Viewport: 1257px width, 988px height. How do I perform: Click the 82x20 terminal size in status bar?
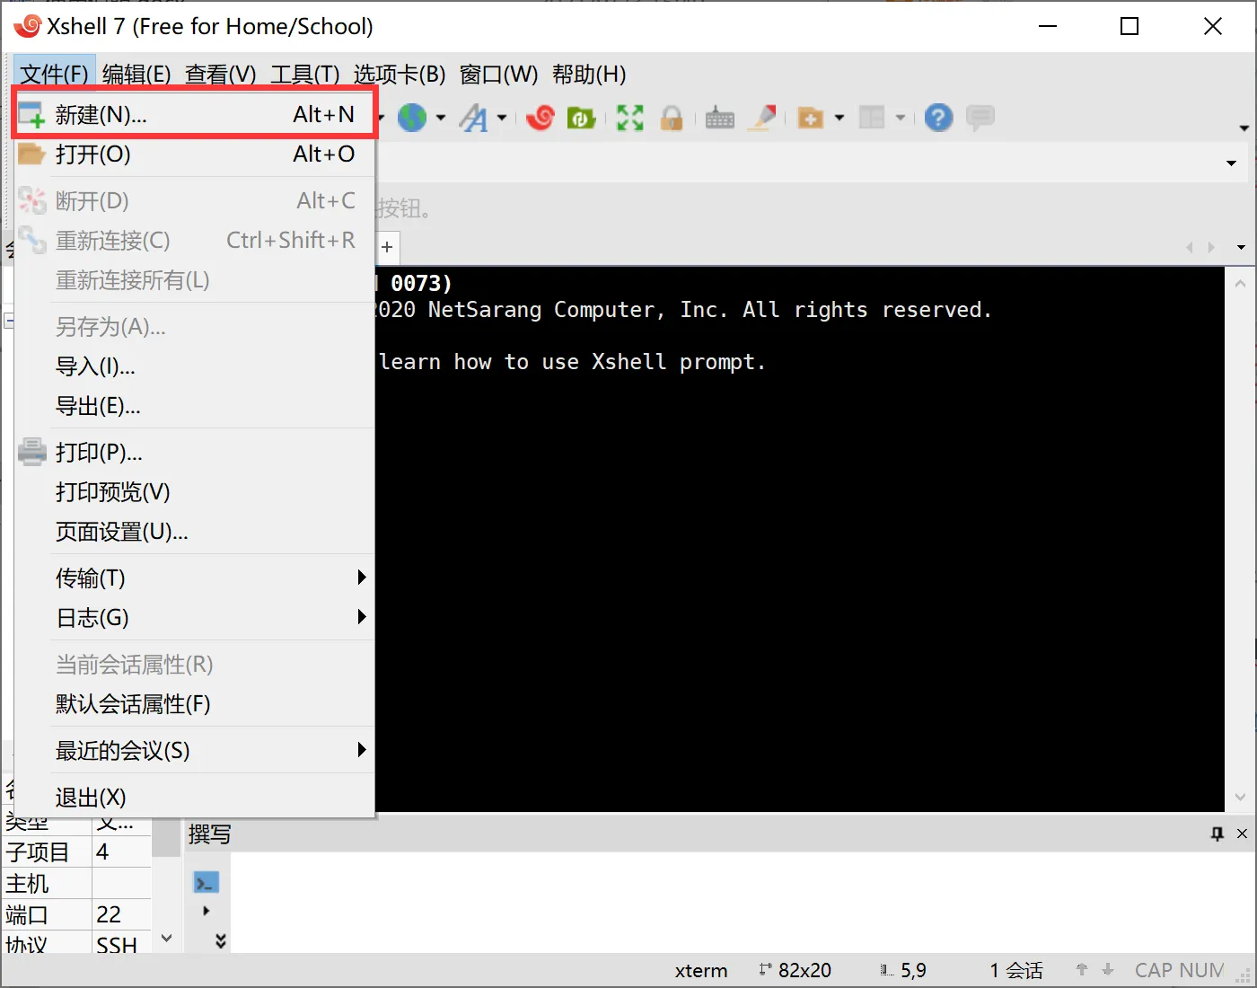[804, 970]
